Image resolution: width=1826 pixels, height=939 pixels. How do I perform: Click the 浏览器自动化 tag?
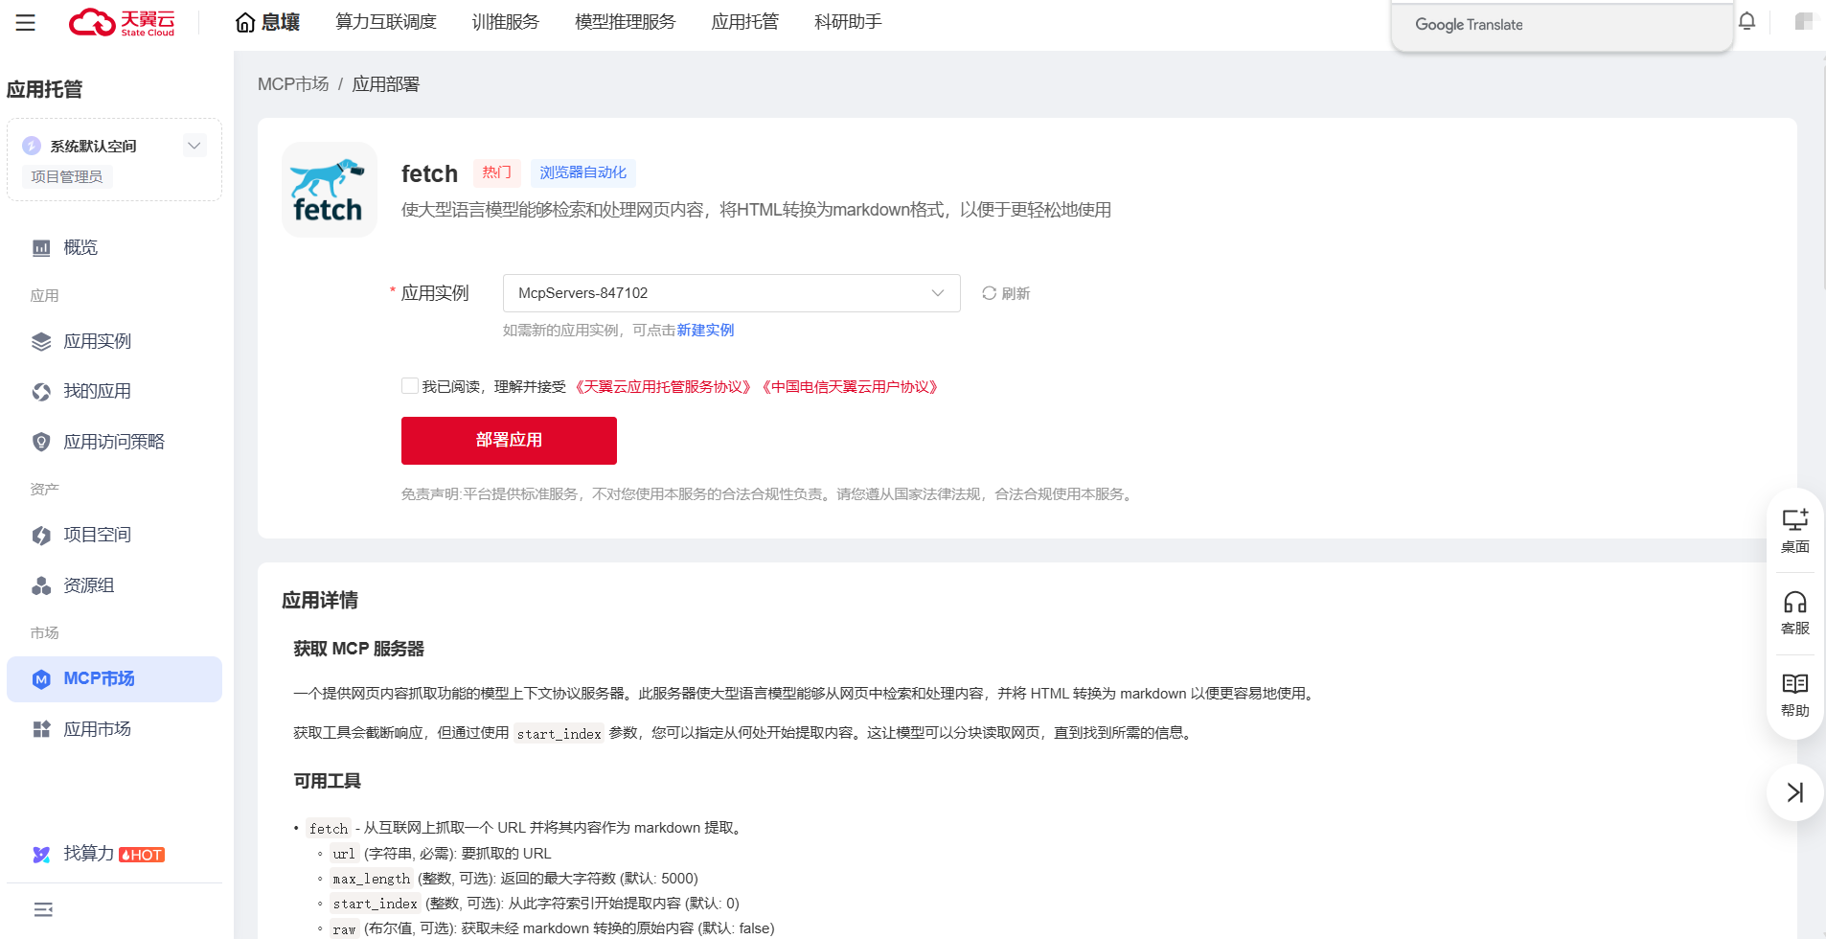pos(583,172)
